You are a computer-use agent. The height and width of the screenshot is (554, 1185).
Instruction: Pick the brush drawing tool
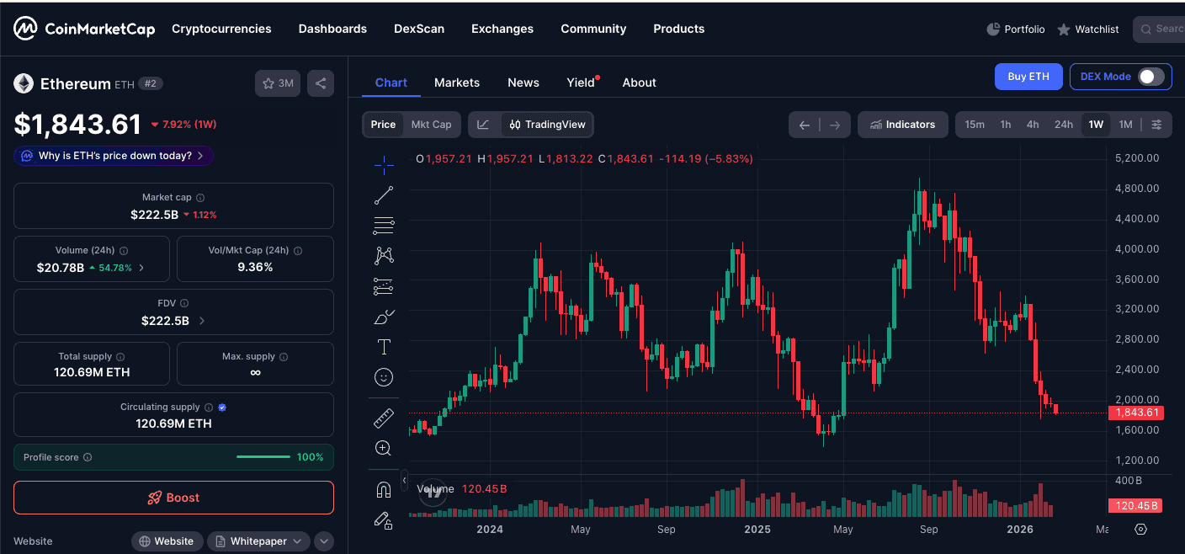click(x=384, y=317)
